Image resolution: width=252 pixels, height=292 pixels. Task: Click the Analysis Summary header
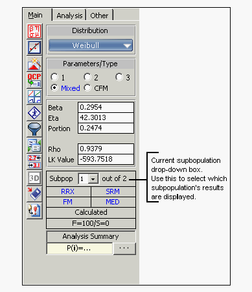tap(91, 236)
